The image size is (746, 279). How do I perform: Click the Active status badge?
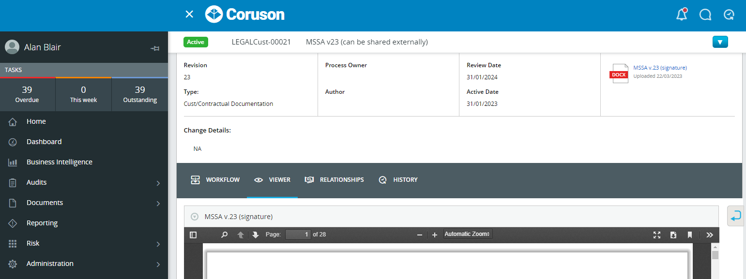pyautogui.click(x=196, y=42)
